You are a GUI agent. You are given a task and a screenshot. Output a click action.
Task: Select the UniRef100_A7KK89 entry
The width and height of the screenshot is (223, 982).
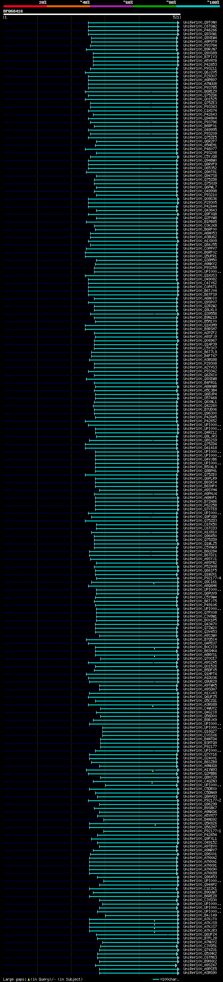point(200,873)
